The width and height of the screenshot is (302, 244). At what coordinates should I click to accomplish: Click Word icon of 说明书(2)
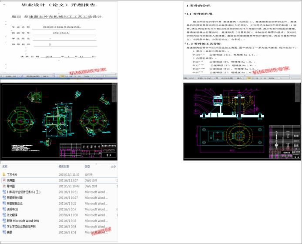pos(4,209)
